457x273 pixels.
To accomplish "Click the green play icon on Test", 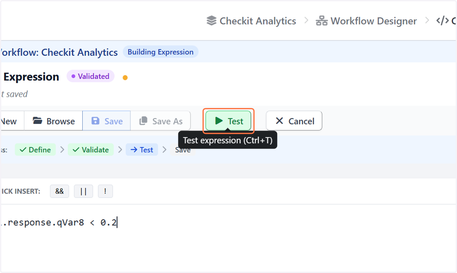I will coord(219,121).
